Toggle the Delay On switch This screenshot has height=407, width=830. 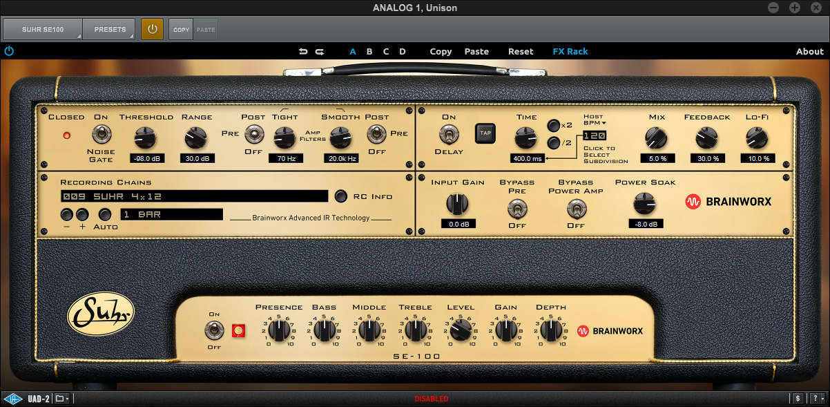tap(450, 134)
